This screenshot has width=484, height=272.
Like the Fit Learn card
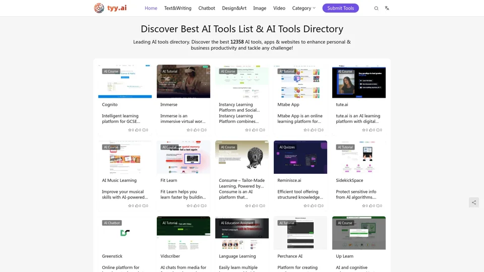196,206
